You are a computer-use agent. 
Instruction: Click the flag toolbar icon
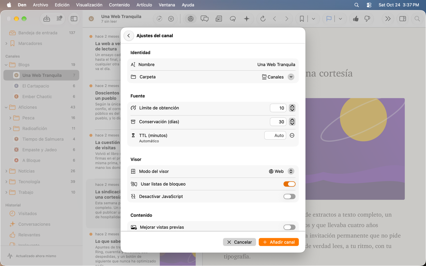point(329,19)
